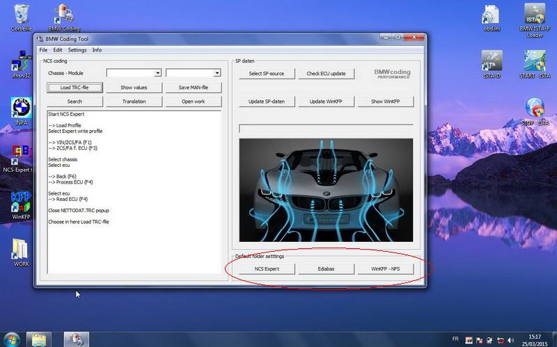557x347 pixels.
Task: Click the '--> Load Profile' text line
Action: click(65, 126)
